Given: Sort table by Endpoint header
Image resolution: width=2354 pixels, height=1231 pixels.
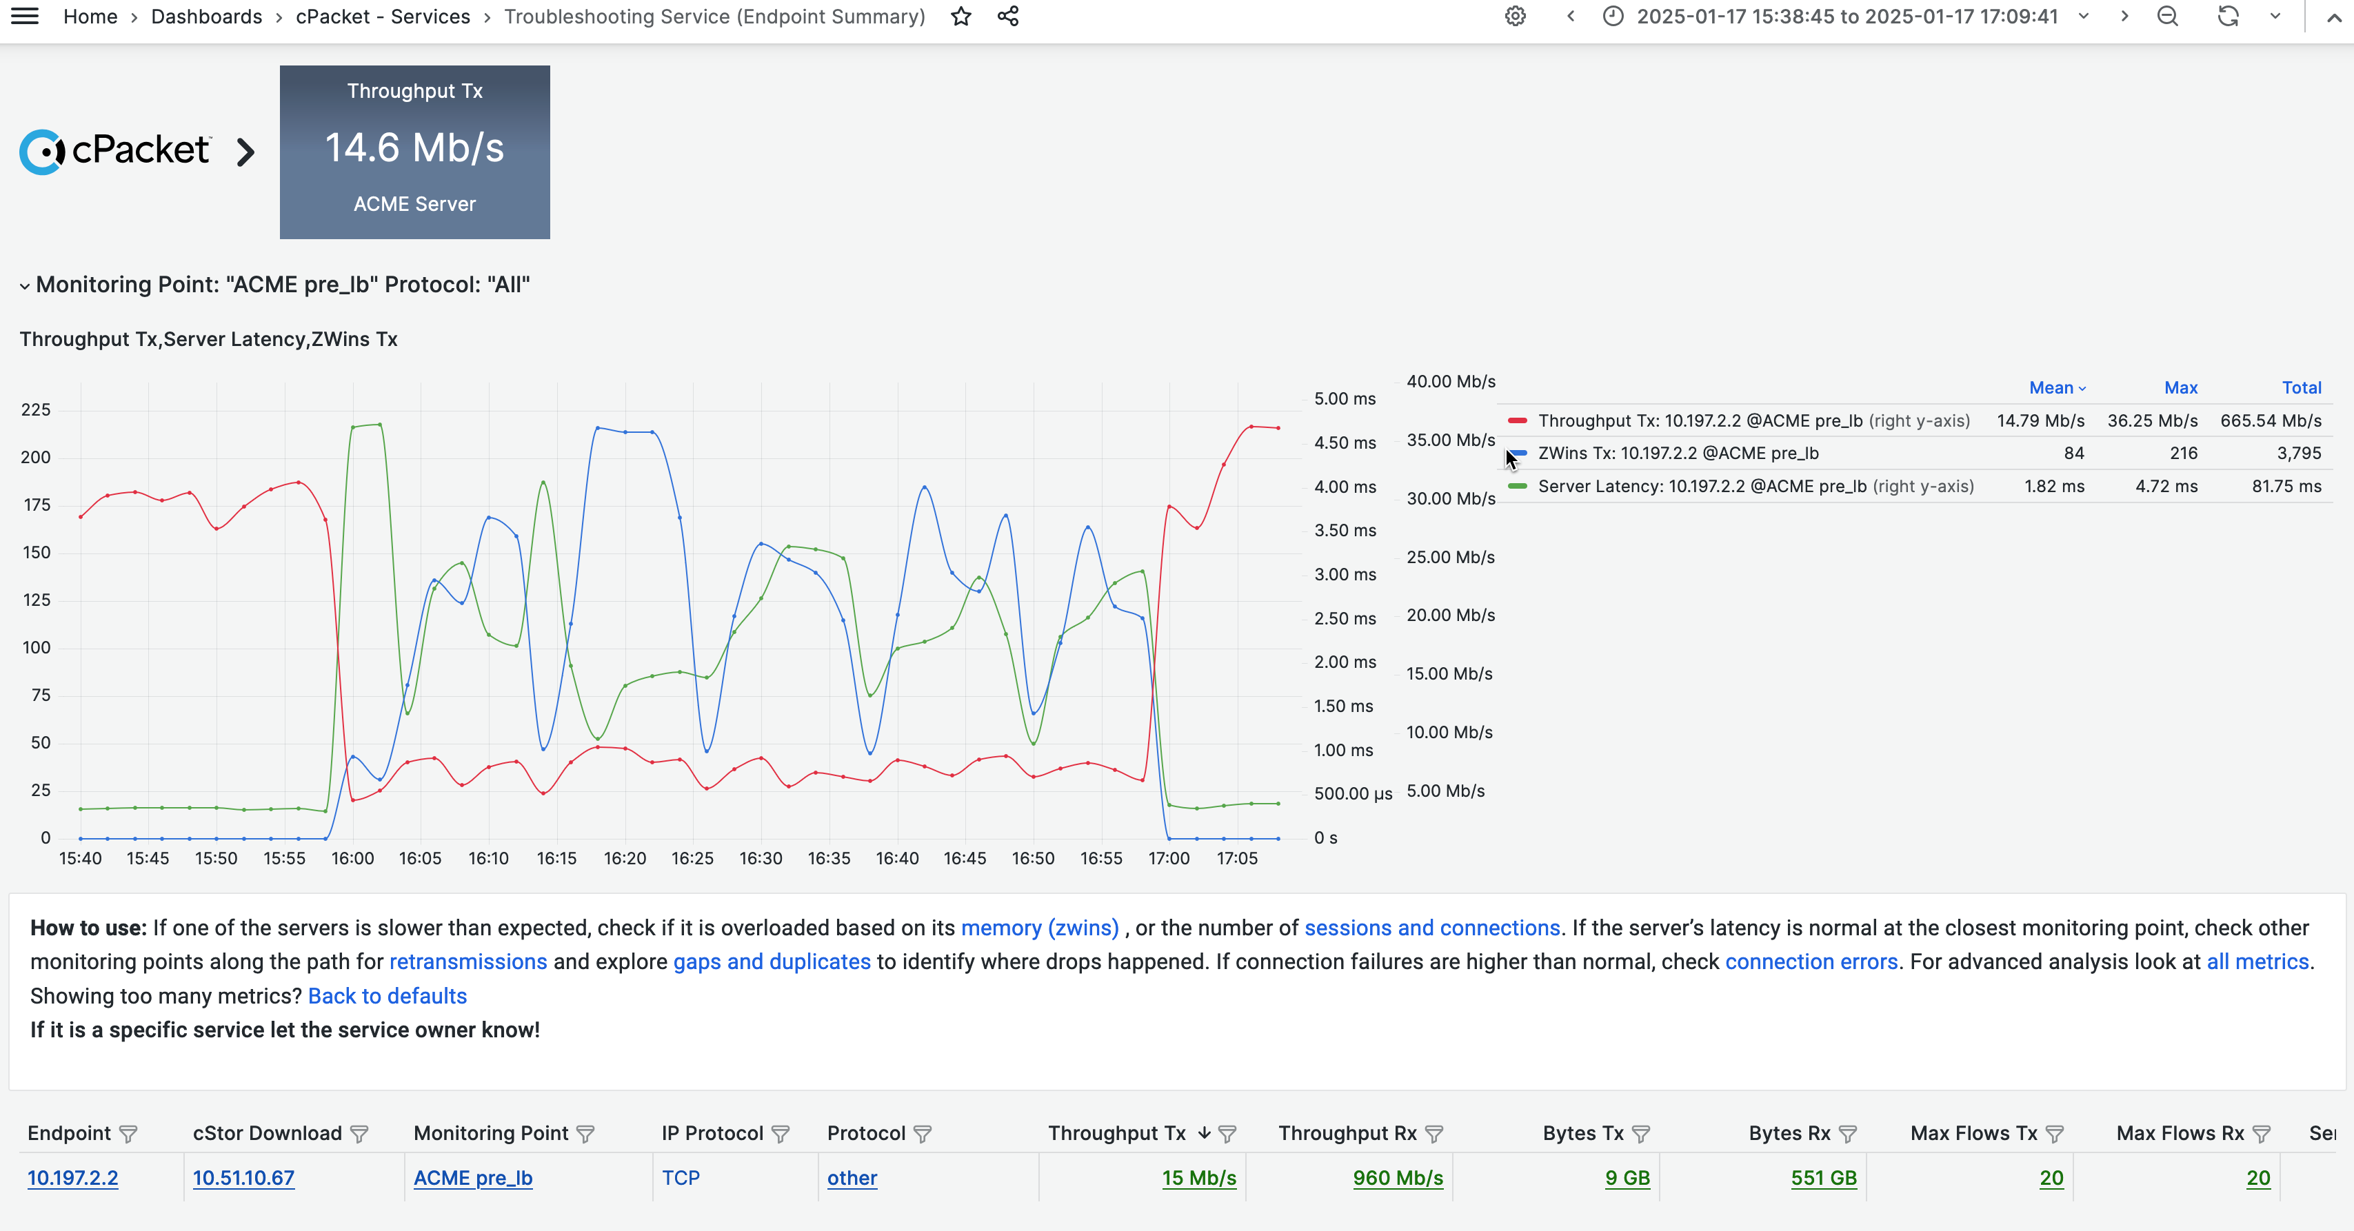Looking at the screenshot, I should [x=68, y=1133].
